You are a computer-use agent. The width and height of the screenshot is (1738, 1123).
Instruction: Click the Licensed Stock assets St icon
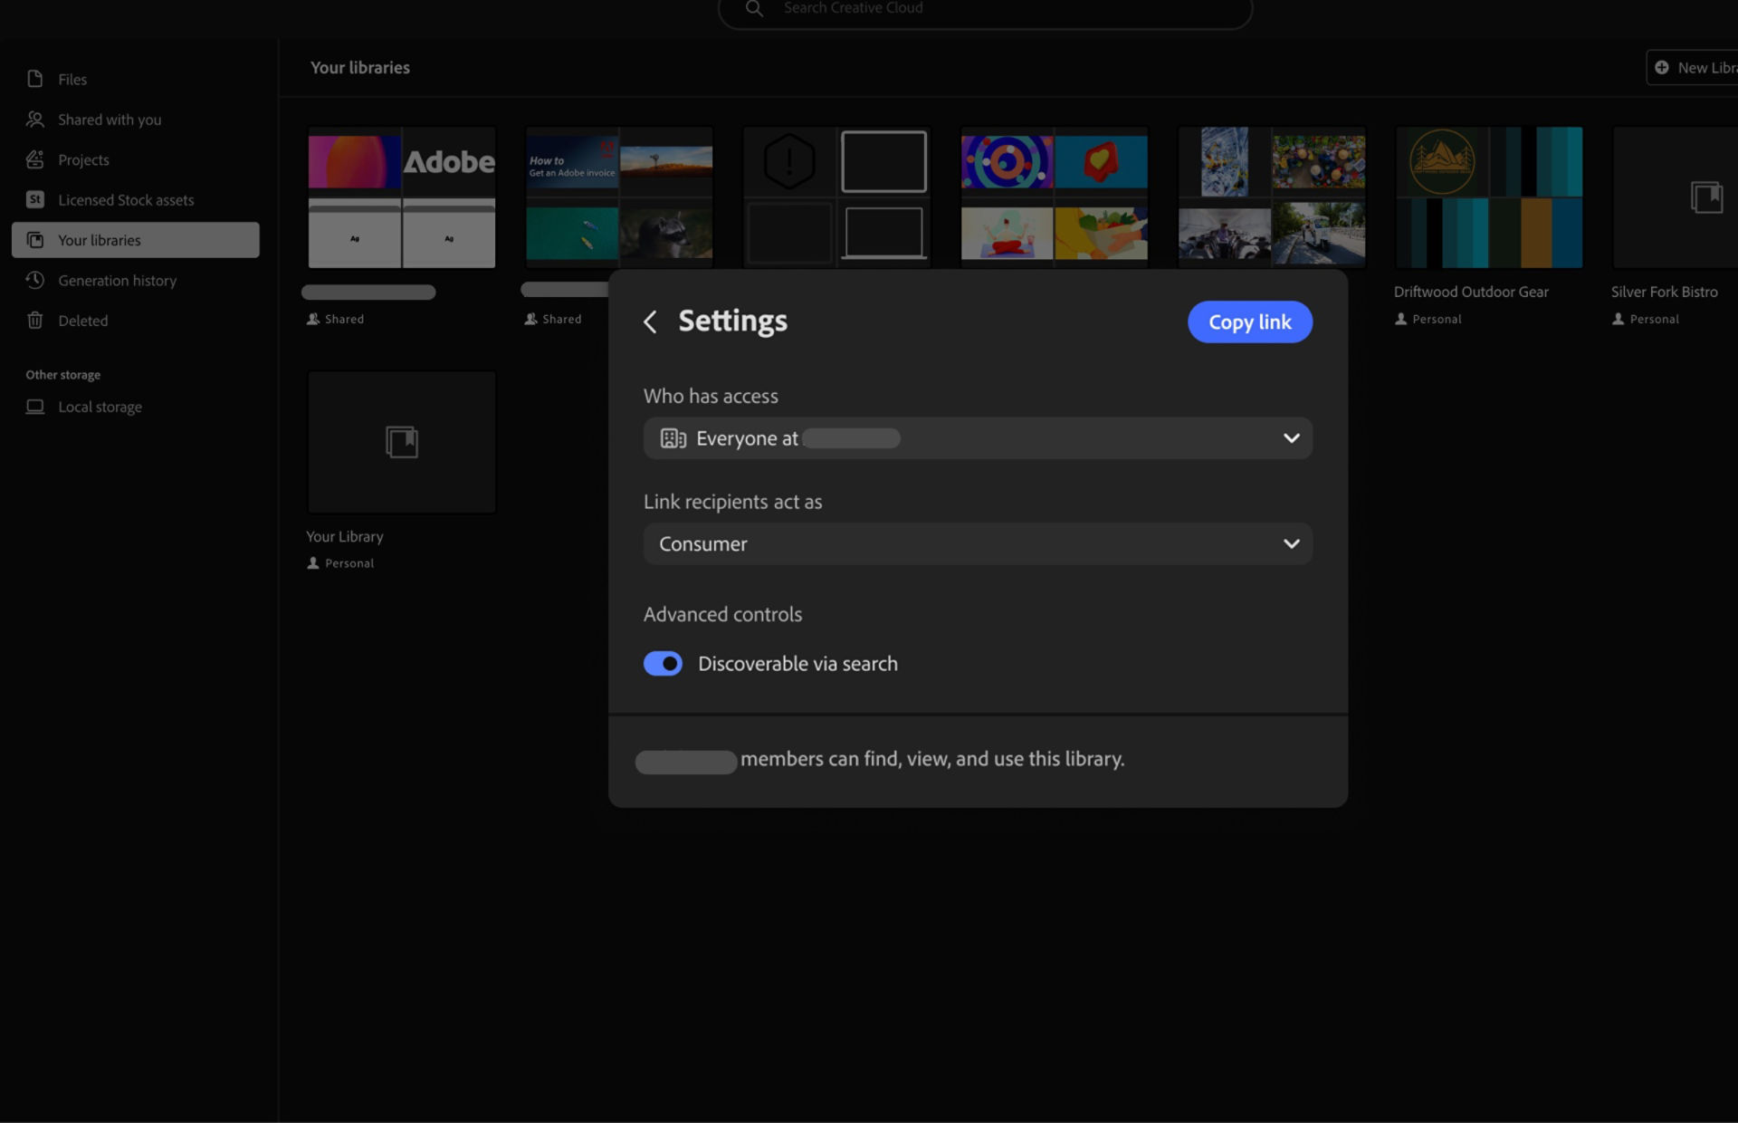coord(35,199)
